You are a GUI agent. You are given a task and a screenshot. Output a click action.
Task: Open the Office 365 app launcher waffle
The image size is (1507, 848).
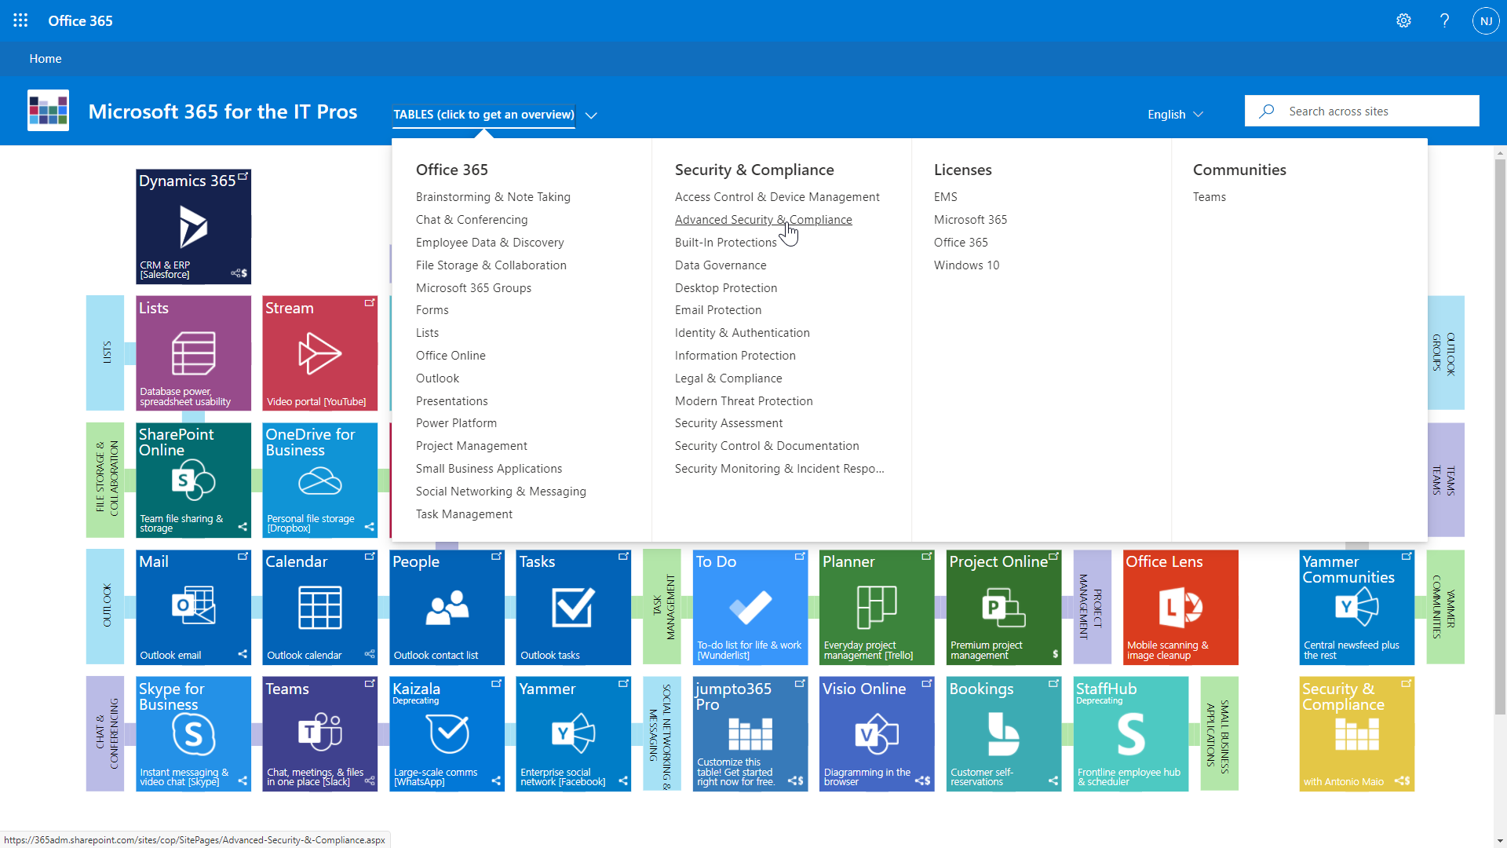click(x=20, y=20)
